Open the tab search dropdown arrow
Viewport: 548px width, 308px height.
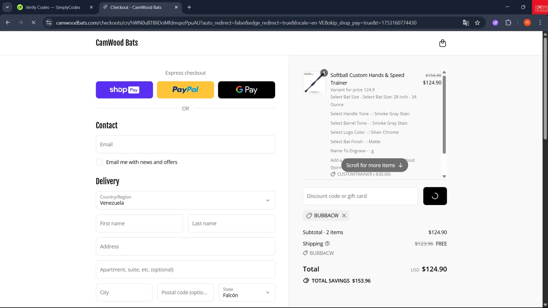[x=7, y=7]
